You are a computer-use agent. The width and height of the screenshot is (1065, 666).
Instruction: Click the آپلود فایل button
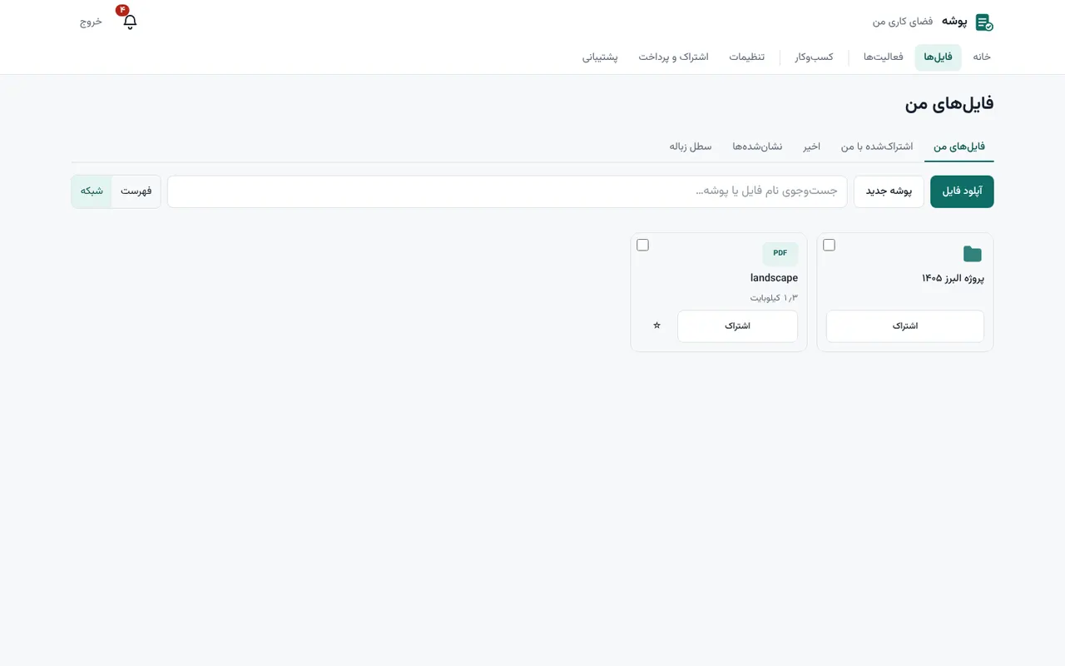[x=962, y=191]
